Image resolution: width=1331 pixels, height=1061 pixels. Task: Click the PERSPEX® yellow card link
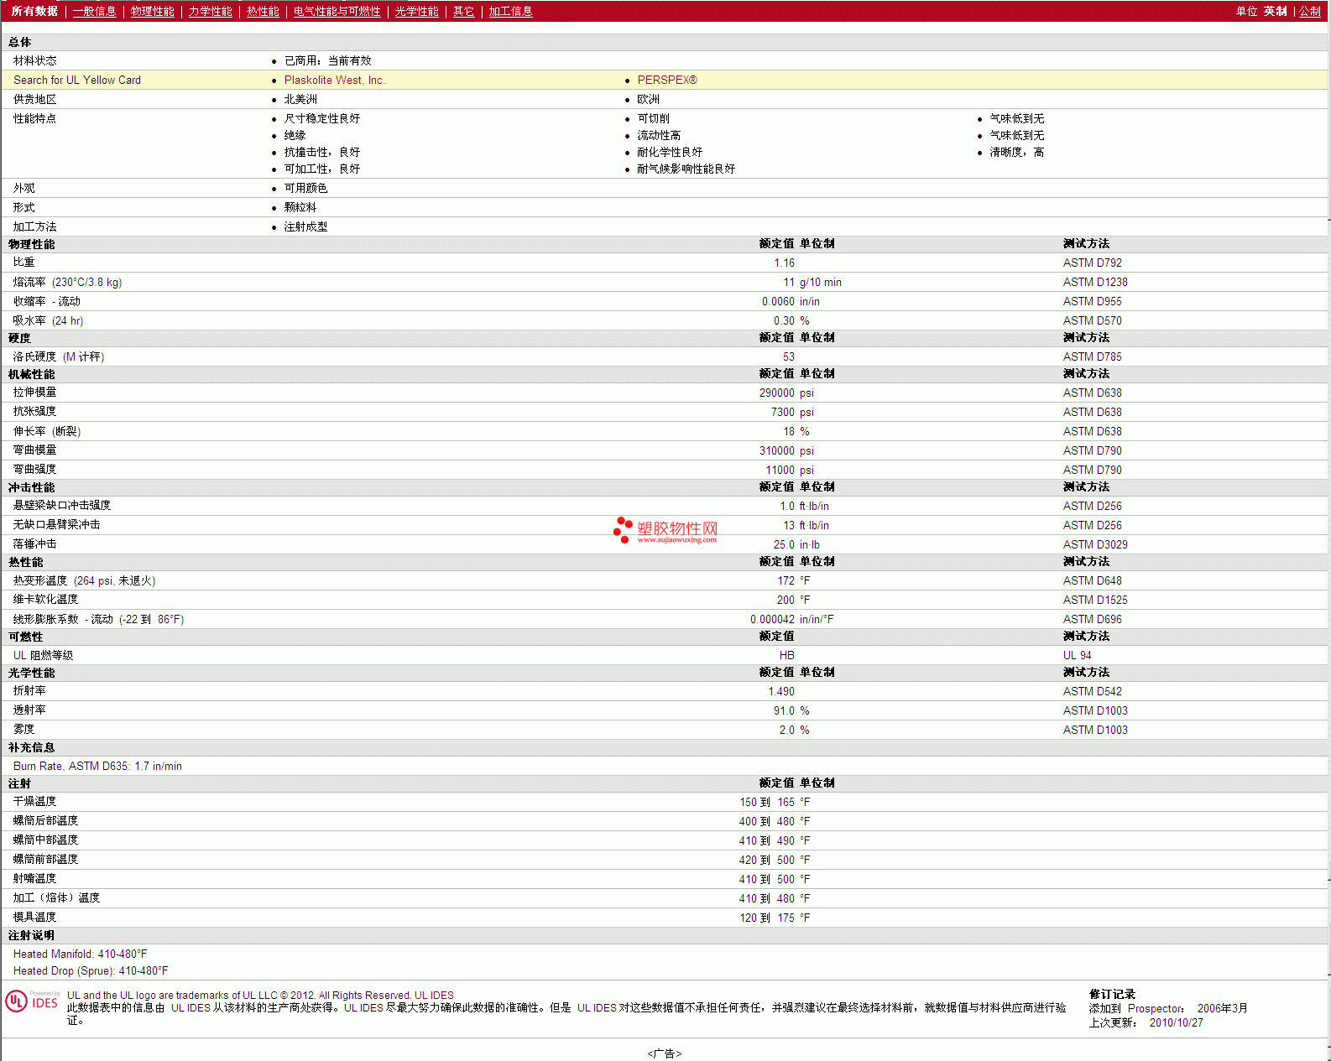[x=667, y=81]
